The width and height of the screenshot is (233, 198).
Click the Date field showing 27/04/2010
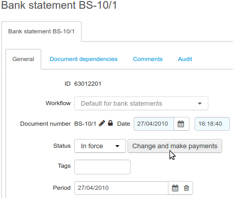[154, 124]
